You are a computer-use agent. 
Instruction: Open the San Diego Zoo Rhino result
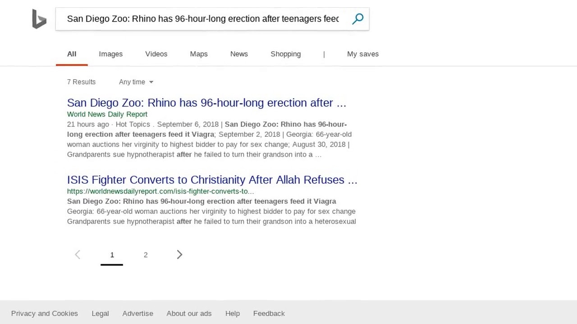(x=206, y=103)
